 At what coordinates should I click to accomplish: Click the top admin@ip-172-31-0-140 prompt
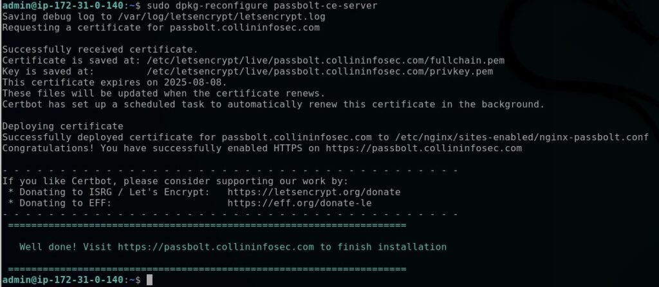[62, 6]
